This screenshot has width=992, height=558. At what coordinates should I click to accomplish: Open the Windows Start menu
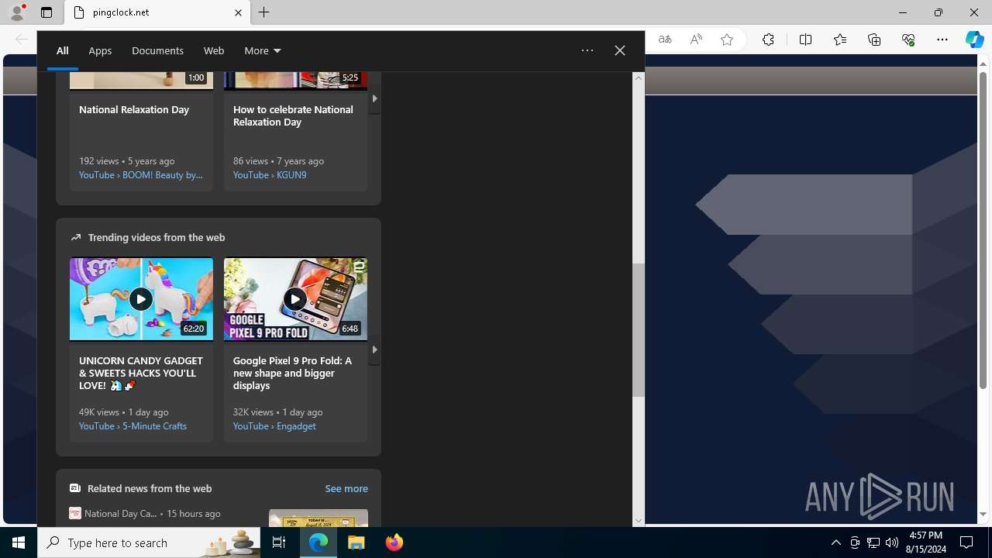click(x=19, y=542)
